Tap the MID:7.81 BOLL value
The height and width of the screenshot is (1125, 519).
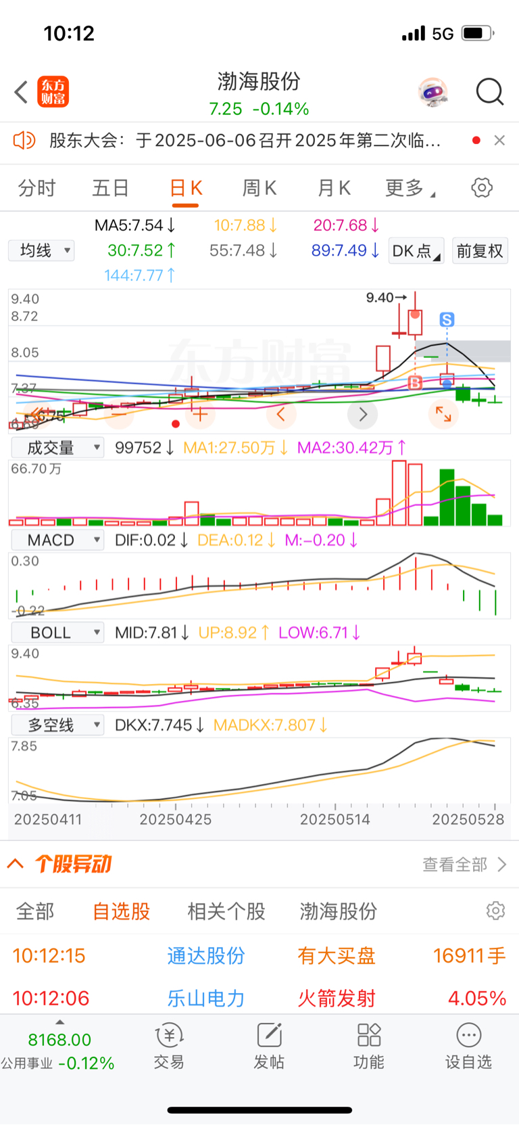tap(152, 633)
